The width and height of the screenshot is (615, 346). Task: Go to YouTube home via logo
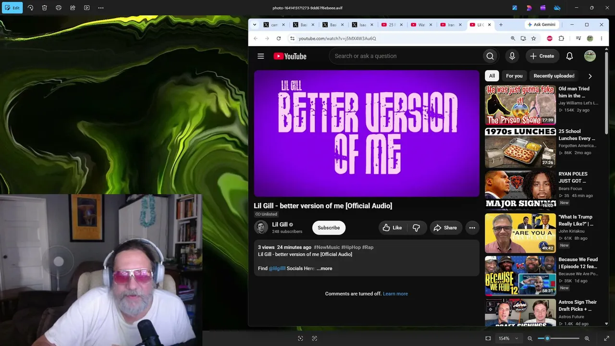(x=290, y=56)
